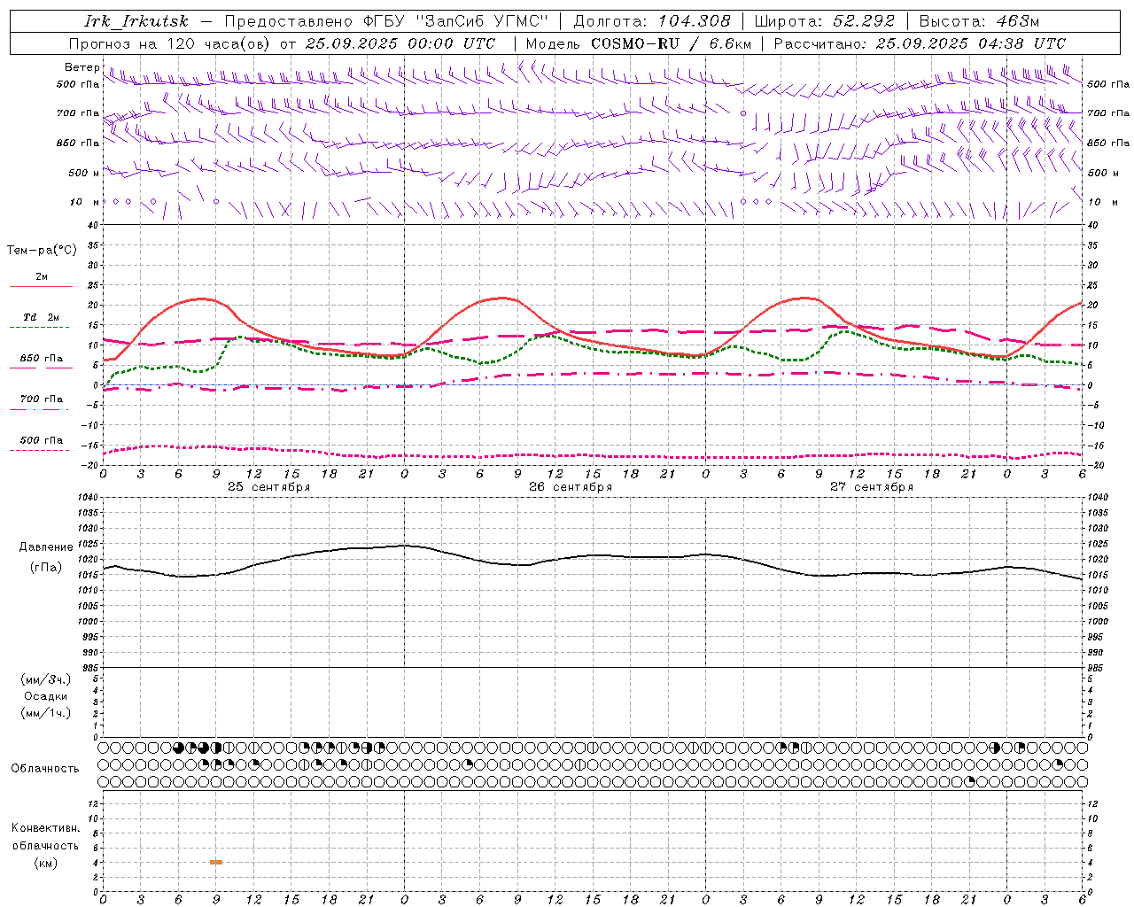Screen dimensions: 1134x907
Task: Click the 'Высота: 463м' elevation text
Action: pos(979,21)
